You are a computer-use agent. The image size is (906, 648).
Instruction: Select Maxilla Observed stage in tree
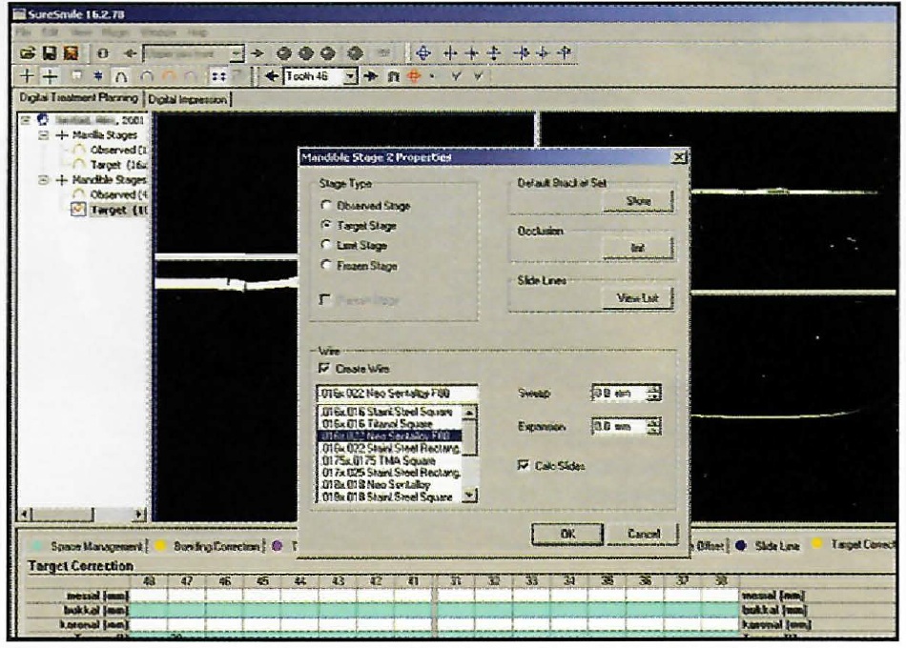117,150
